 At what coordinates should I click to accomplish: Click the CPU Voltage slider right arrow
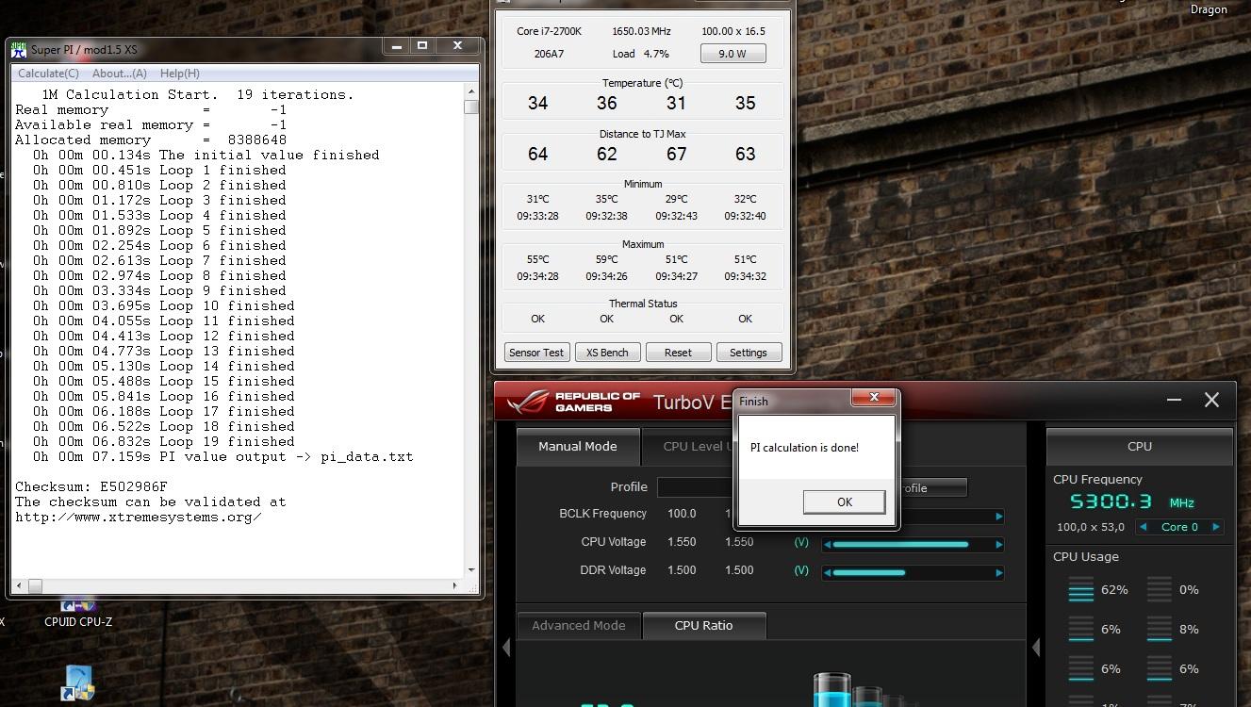tap(999, 544)
